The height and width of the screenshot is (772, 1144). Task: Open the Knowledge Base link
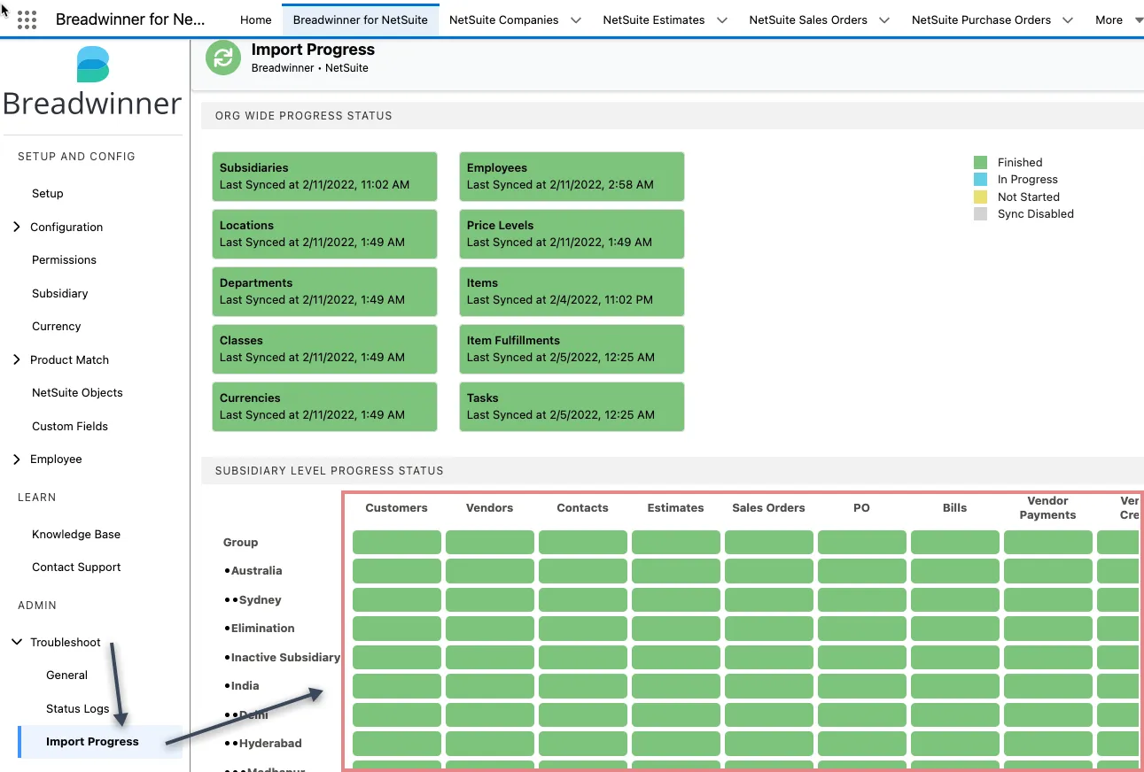click(x=76, y=534)
